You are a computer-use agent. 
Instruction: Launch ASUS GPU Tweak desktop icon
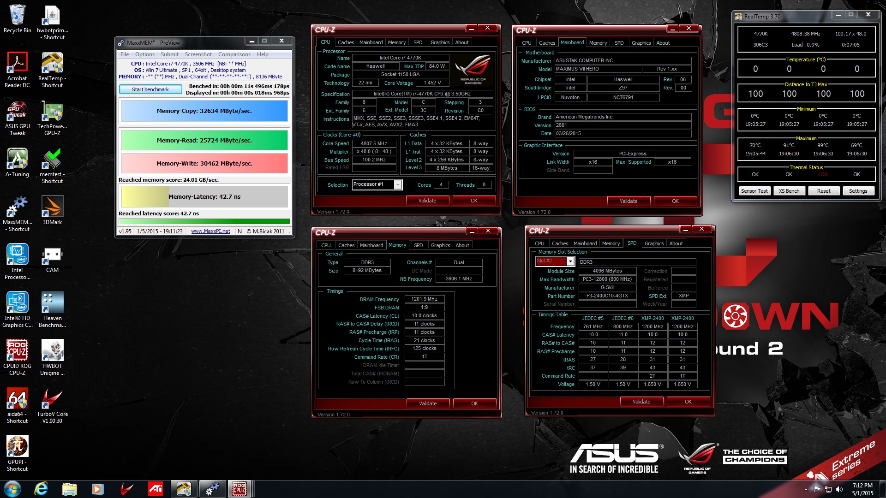tap(17, 118)
